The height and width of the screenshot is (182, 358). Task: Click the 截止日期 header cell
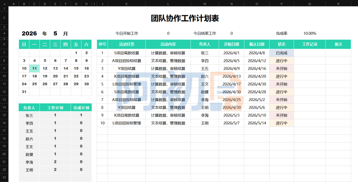click(257, 44)
